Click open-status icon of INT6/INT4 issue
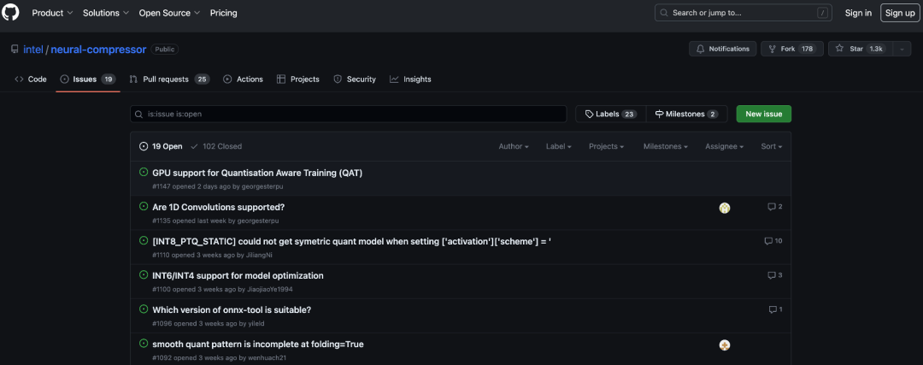923x365 pixels. coord(143,274)
